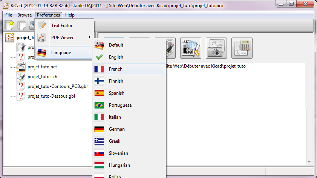Select French language option

tap(129, 69)
